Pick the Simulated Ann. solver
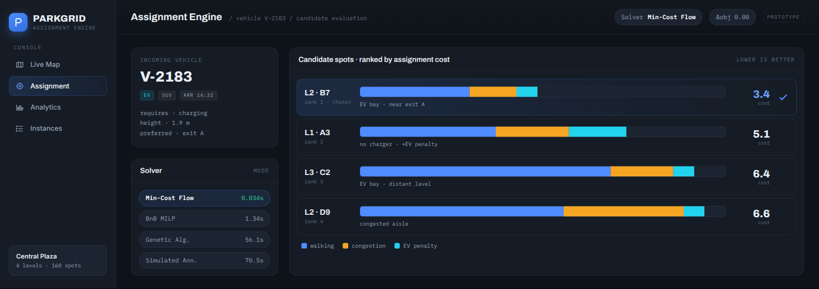Viewport: 819px width, 289px height. click(205, 260)
